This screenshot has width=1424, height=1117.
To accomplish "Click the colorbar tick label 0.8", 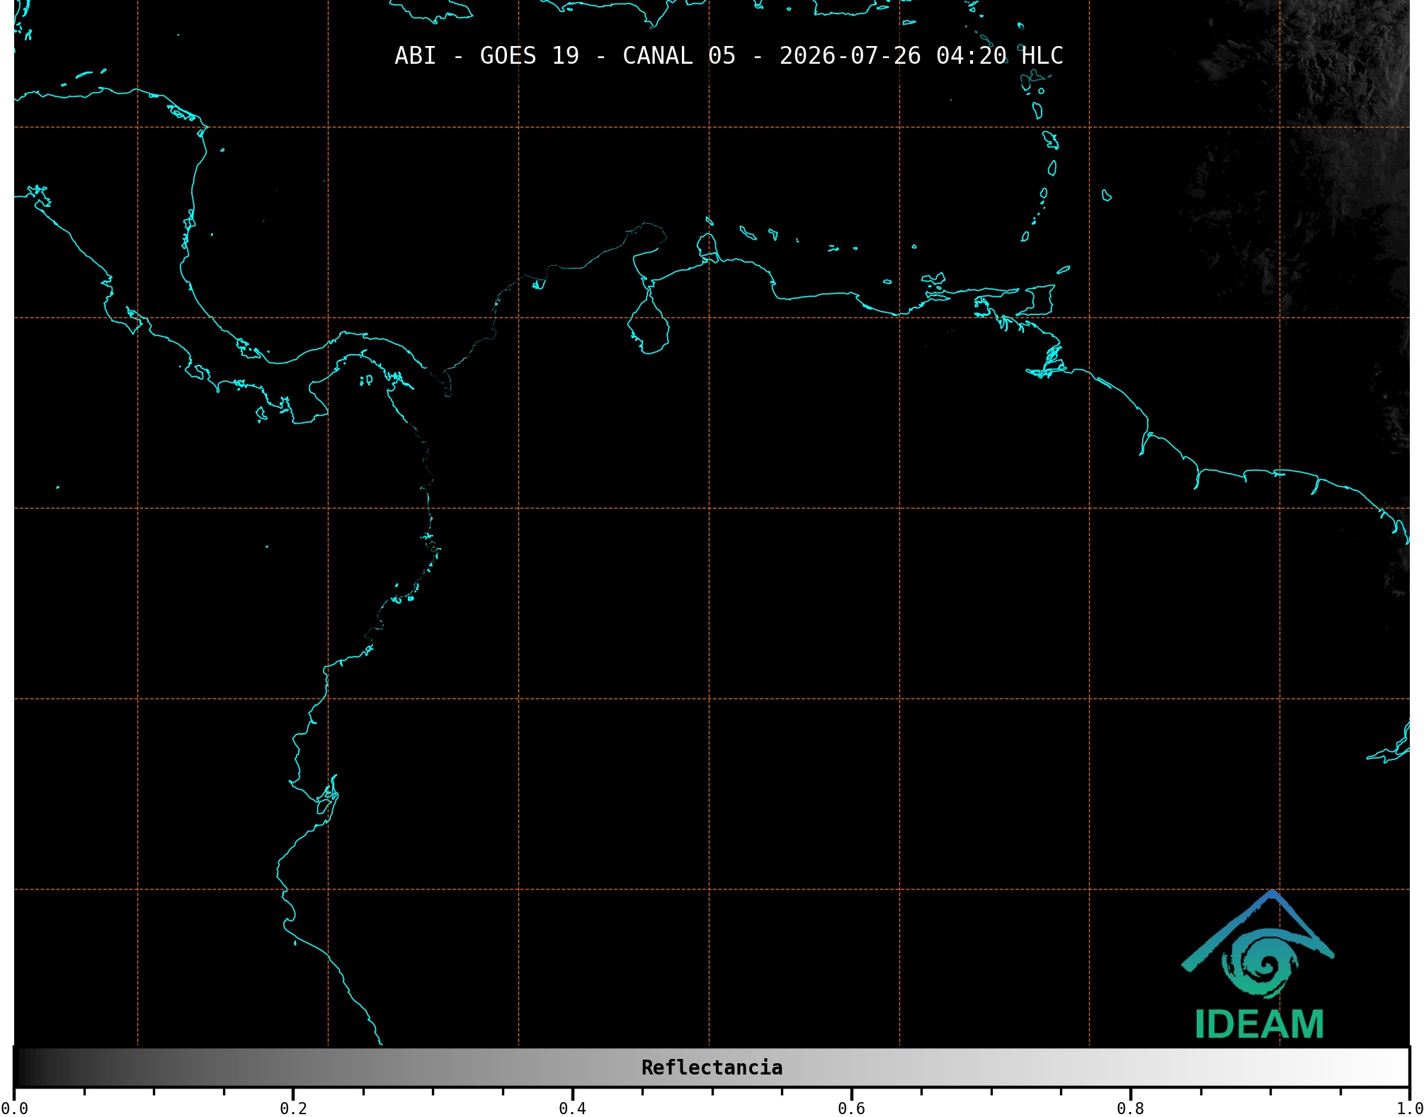I will point(1130,1109).
